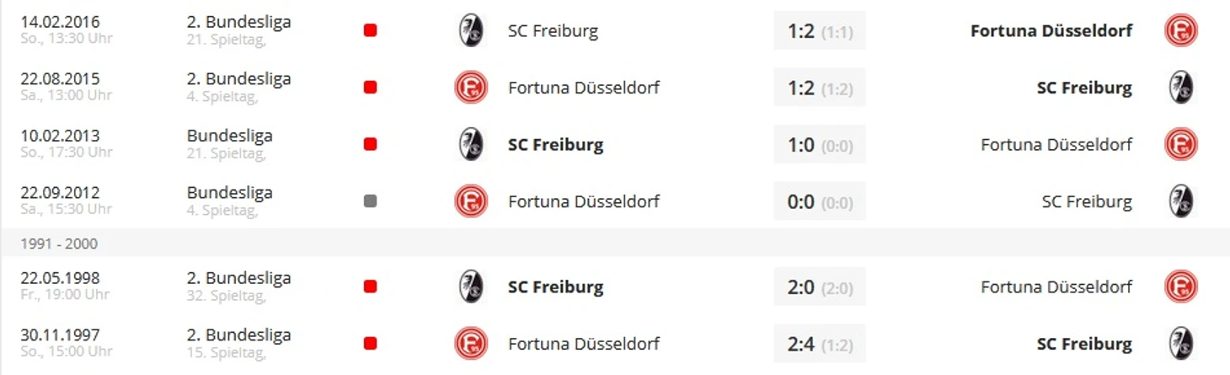Click SC Freiburg crest in 22.05.1998 match
The width and height of the screenshot is (1230, 375).
coord(471,287)
